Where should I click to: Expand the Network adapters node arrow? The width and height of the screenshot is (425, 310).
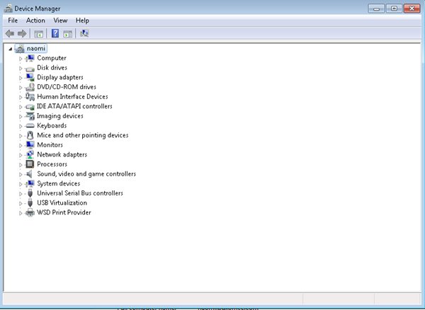[x=21, y=155]
